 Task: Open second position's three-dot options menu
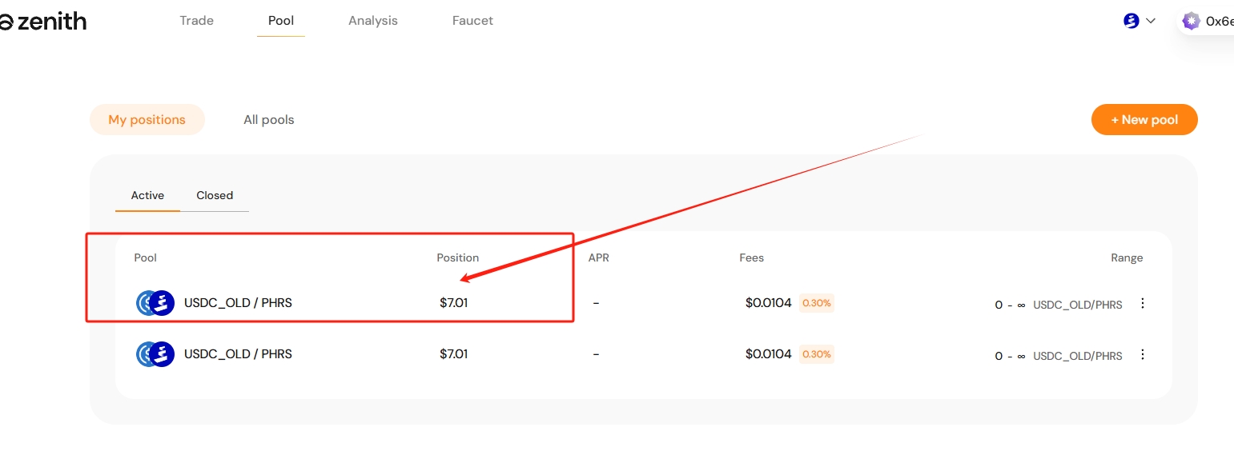click(1143, 354)
